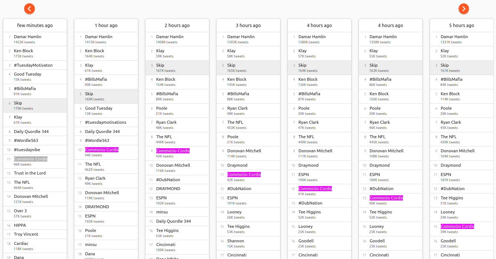The image size is (496, 259).
Task: Select Commotio Cordis with 46K tweets
Action: (35, 162)
